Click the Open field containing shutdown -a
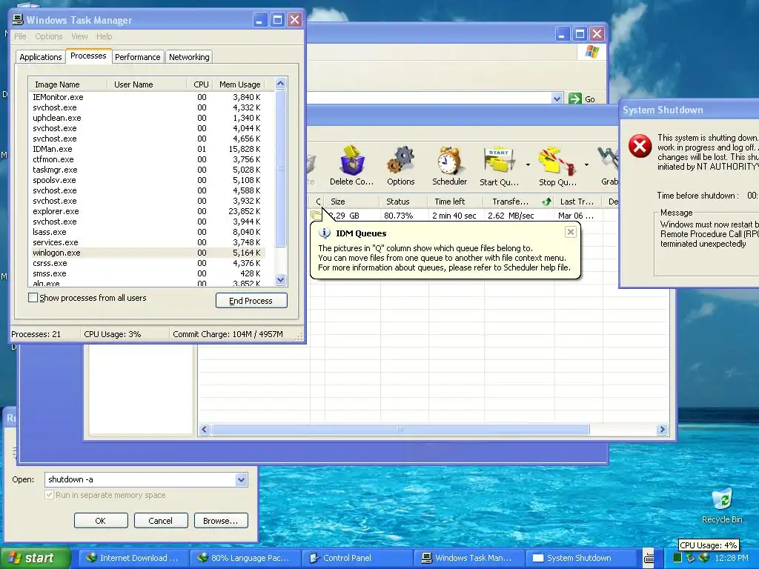 (146, 479)
